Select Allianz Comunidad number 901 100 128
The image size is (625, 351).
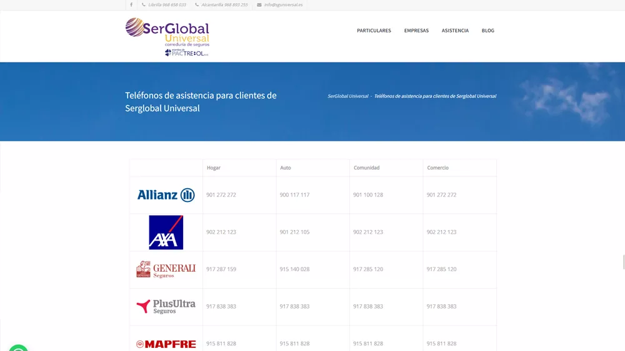[x=368, y=195]
